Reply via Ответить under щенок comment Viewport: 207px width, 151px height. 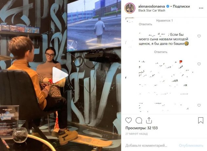[x=161, y=52]
